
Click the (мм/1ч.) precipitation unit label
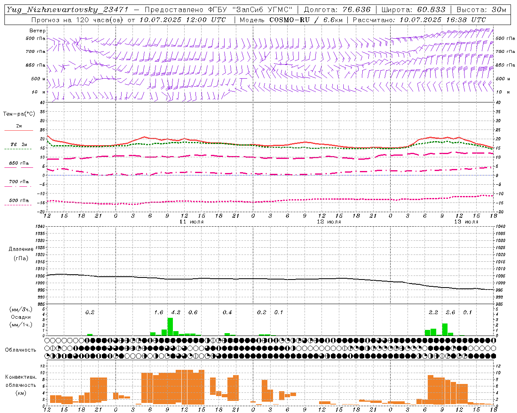point(21,325)
